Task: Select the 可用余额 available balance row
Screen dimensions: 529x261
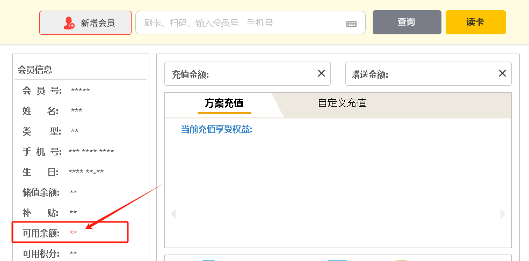Action: tap(70, 233)
